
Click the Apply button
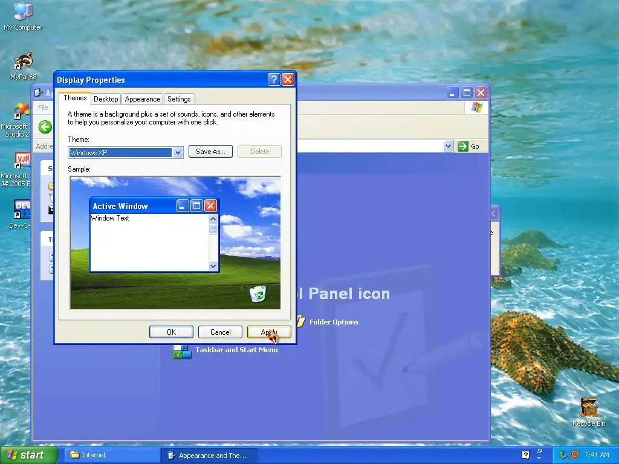[269, 332]
